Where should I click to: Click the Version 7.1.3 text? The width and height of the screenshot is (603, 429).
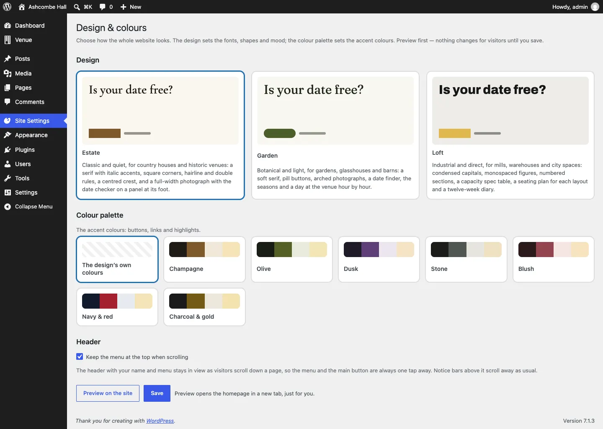pos(579,421)
